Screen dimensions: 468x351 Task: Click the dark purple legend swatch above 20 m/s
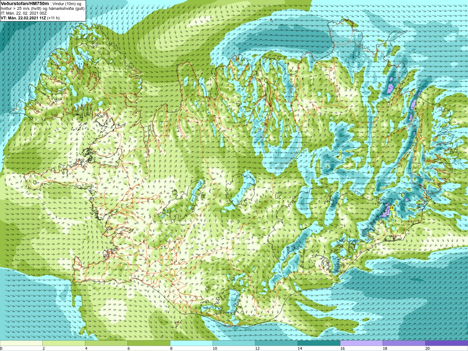tap(446, 343)
